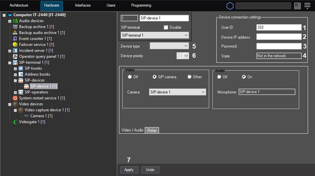Click the Failover service 1 icon
The height and width of the screenshot is (176, 315).
click(x=15, y=45)
